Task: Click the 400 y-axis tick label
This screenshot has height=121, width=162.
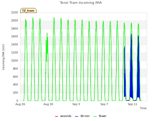Action: pyautogui.click(x=15, y=85)
